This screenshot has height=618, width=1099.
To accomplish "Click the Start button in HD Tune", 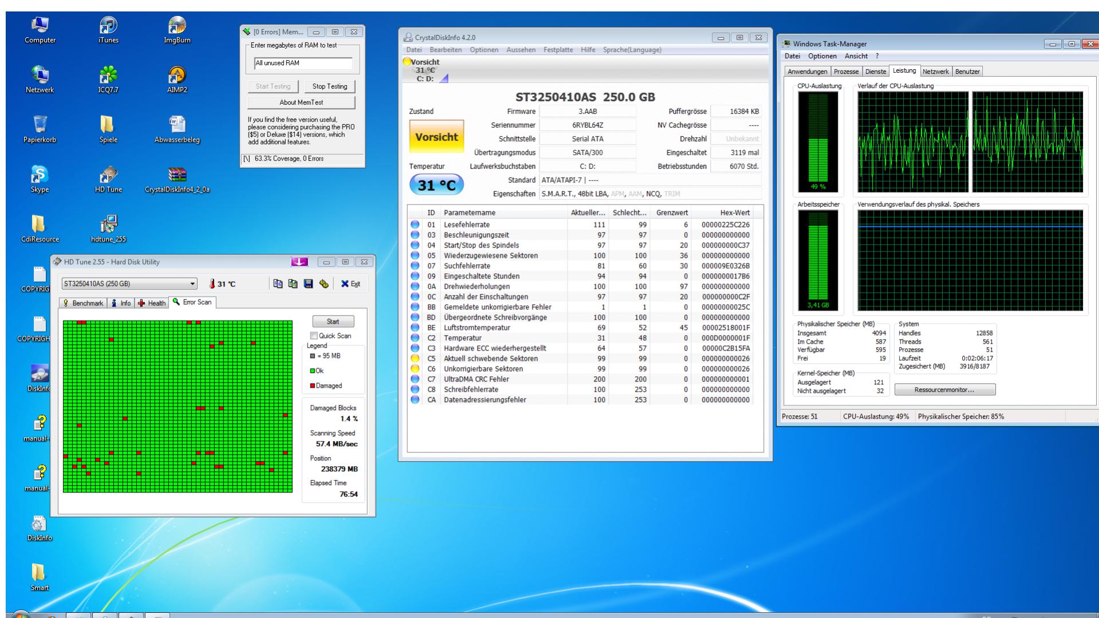I will point(333,321).
